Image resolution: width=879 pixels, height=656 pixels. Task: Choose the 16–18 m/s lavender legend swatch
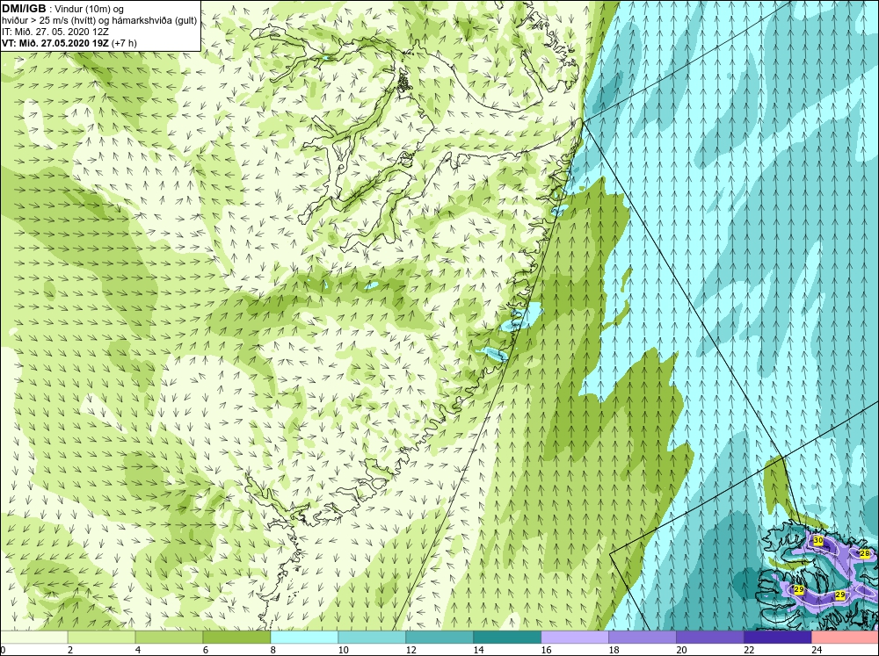[575, 637]
